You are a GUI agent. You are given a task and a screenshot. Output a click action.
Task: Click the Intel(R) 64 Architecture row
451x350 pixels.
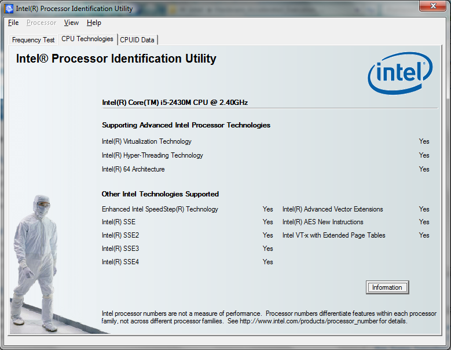pos(266,169)
